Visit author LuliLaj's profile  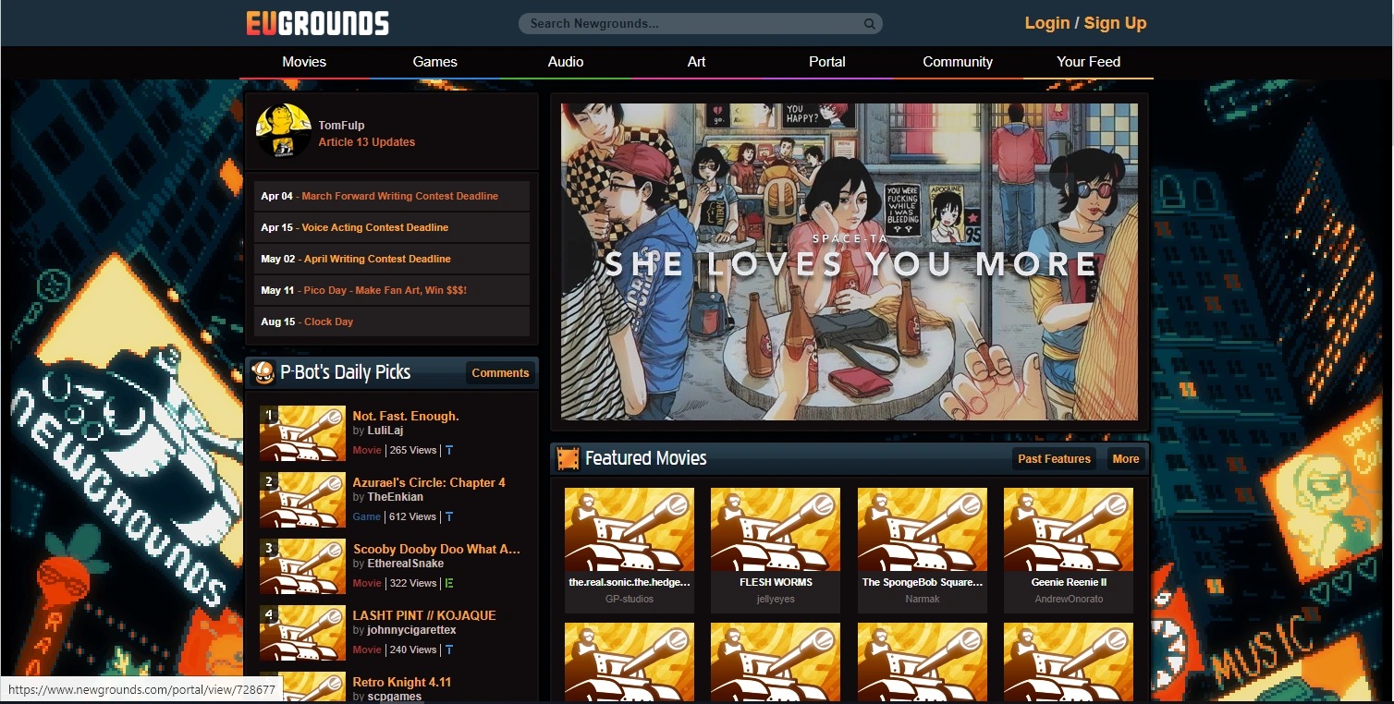tap(385, 431)
